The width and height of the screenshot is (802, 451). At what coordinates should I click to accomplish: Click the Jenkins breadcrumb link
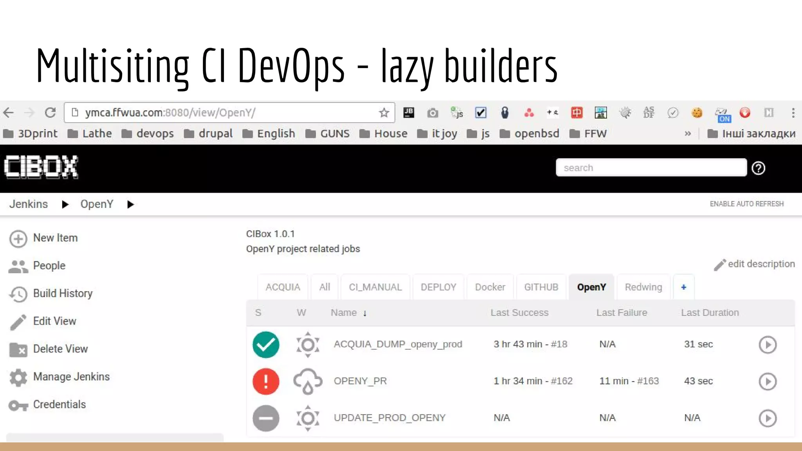(29, 204)
